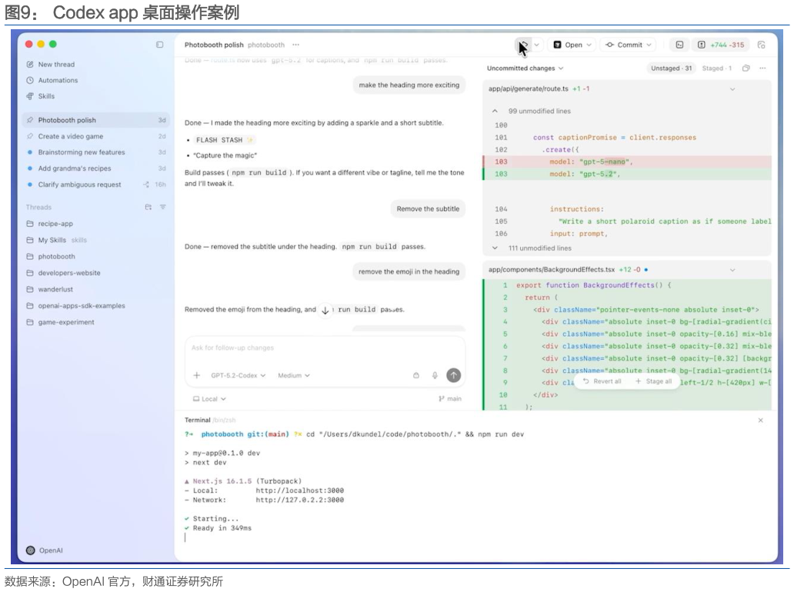
Task: Expand the Medium reasoning effort dropdown
Action: tap(293, 375)
